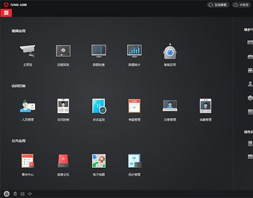Click the iVMS-4200 red logo
Viewport: 253px width, 198px height.
coord(6,5)
